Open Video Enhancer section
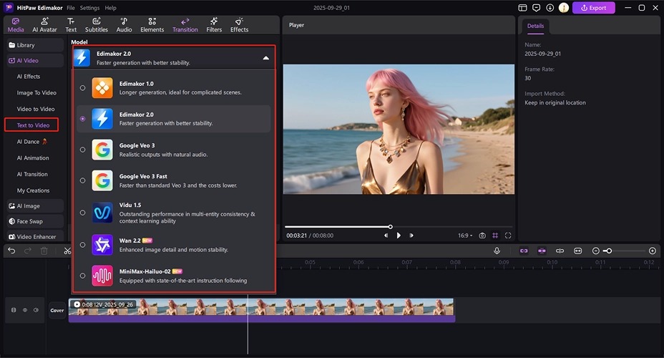 35,237
